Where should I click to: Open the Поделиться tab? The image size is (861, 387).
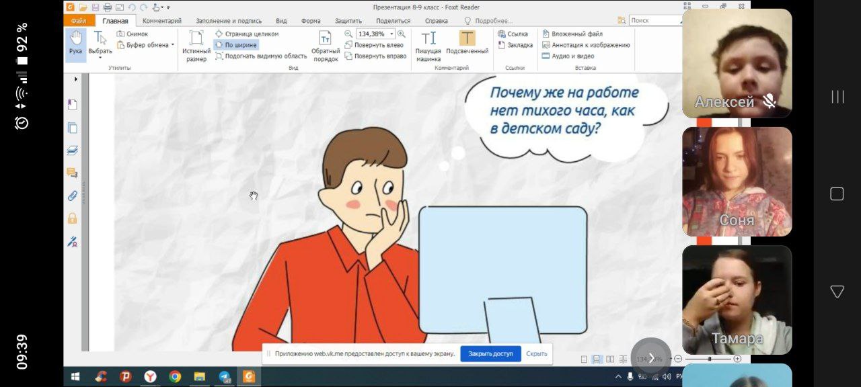tap(394, 21)
